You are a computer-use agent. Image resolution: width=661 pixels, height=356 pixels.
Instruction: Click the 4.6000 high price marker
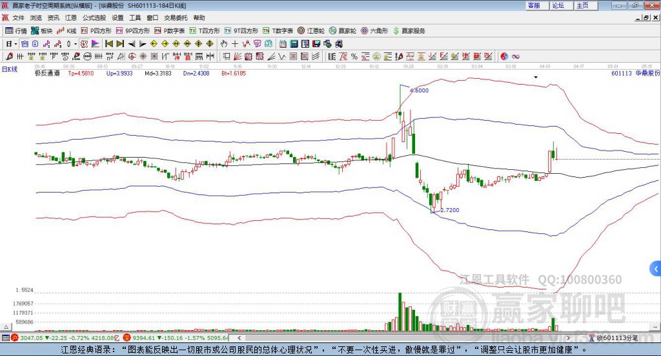pyautogui.click(x=419, y=90)
